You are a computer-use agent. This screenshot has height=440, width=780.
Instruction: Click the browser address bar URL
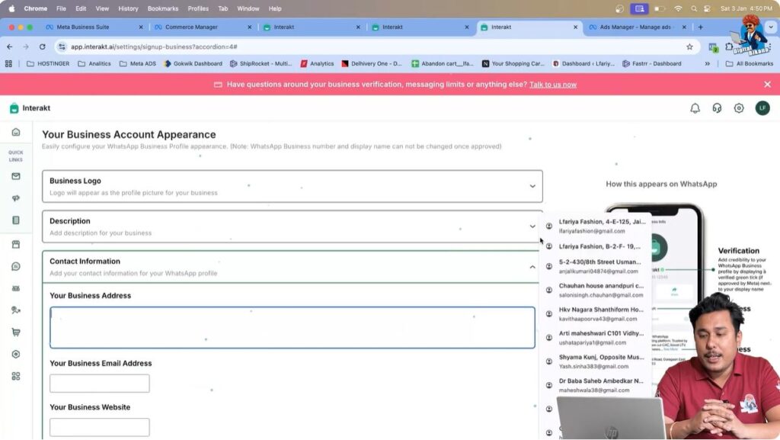point(154,47)
